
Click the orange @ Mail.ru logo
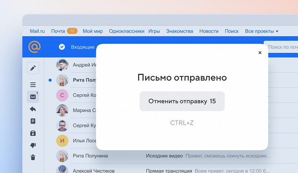pos(34,47)
